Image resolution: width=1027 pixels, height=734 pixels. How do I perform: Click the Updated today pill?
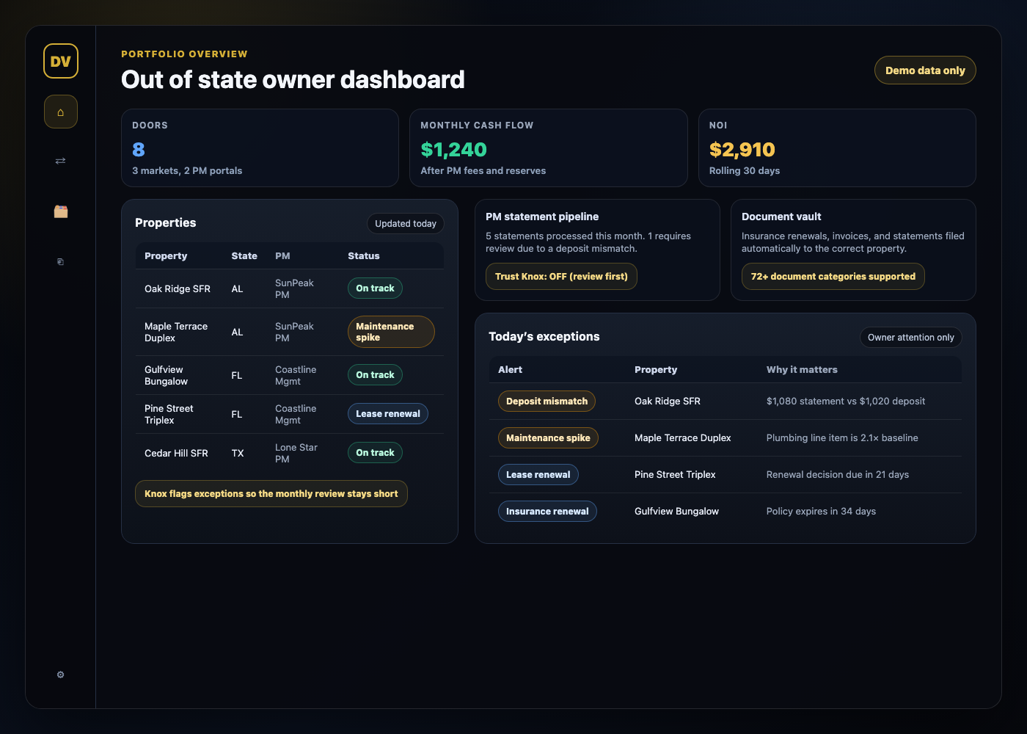pyautogui.click(x=406, y=224)
